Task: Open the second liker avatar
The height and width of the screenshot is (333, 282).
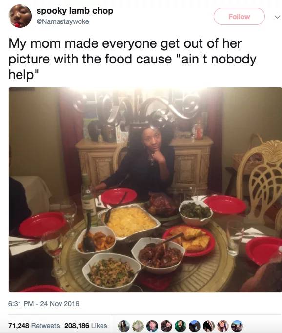Action: [x=138, y=326]
